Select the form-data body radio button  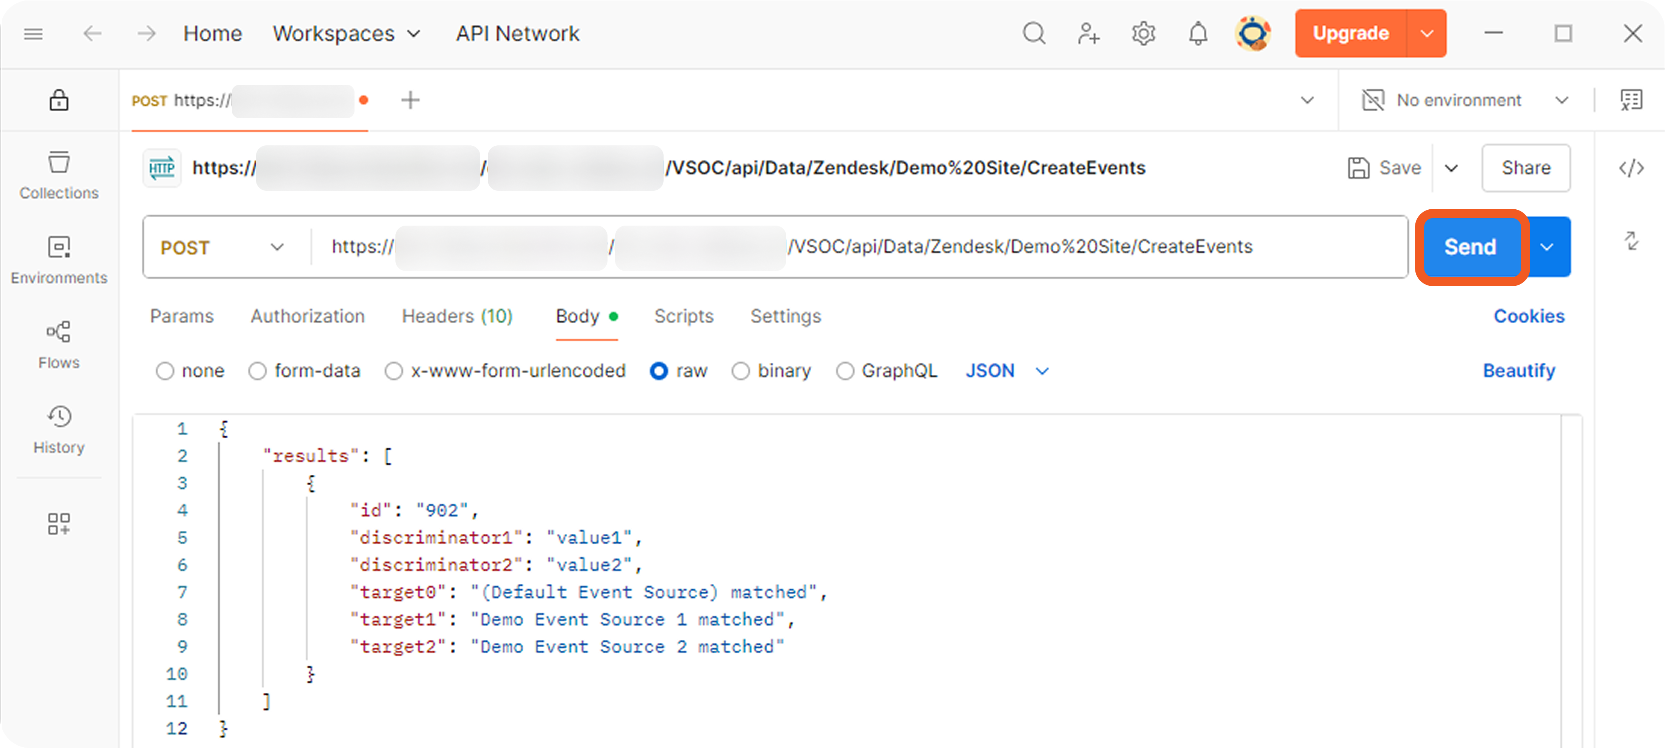[258, 371]
